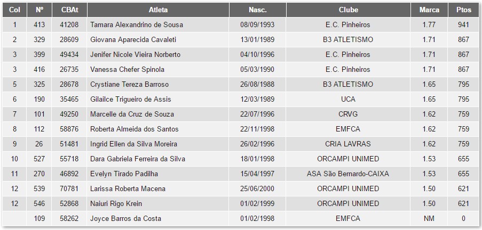Select Ingrid Ellen da Silva Moreira
This screenshot has width=482, height=230.
(x=133, y=144)
